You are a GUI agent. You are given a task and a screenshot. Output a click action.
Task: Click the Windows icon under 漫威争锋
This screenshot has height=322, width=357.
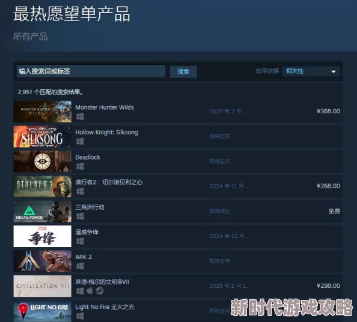click(80, 242)
